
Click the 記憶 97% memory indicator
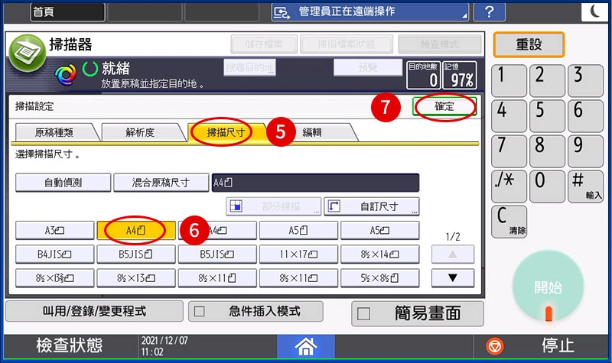click(460, 75)
